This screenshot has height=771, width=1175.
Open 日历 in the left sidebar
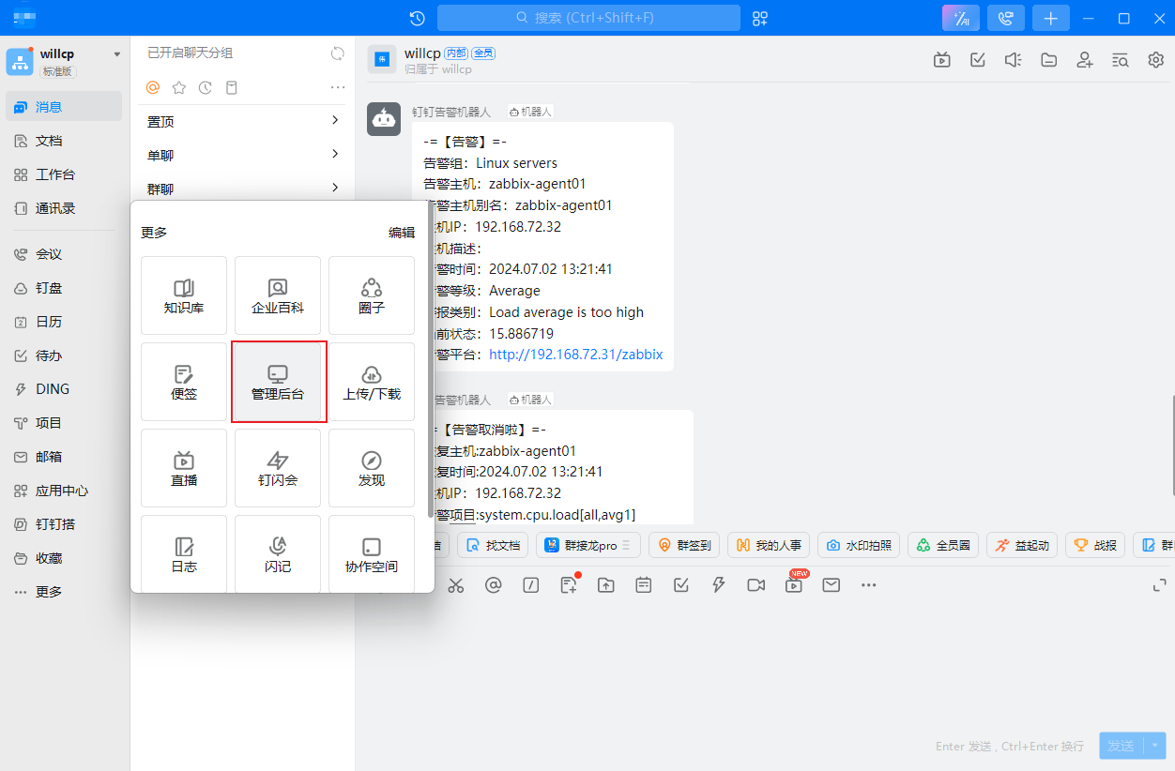coord(64,322)
